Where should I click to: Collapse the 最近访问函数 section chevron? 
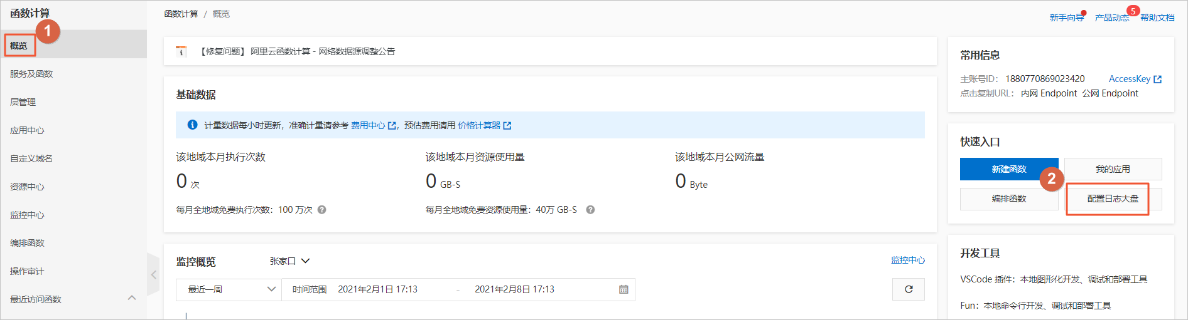coord(132,298)
